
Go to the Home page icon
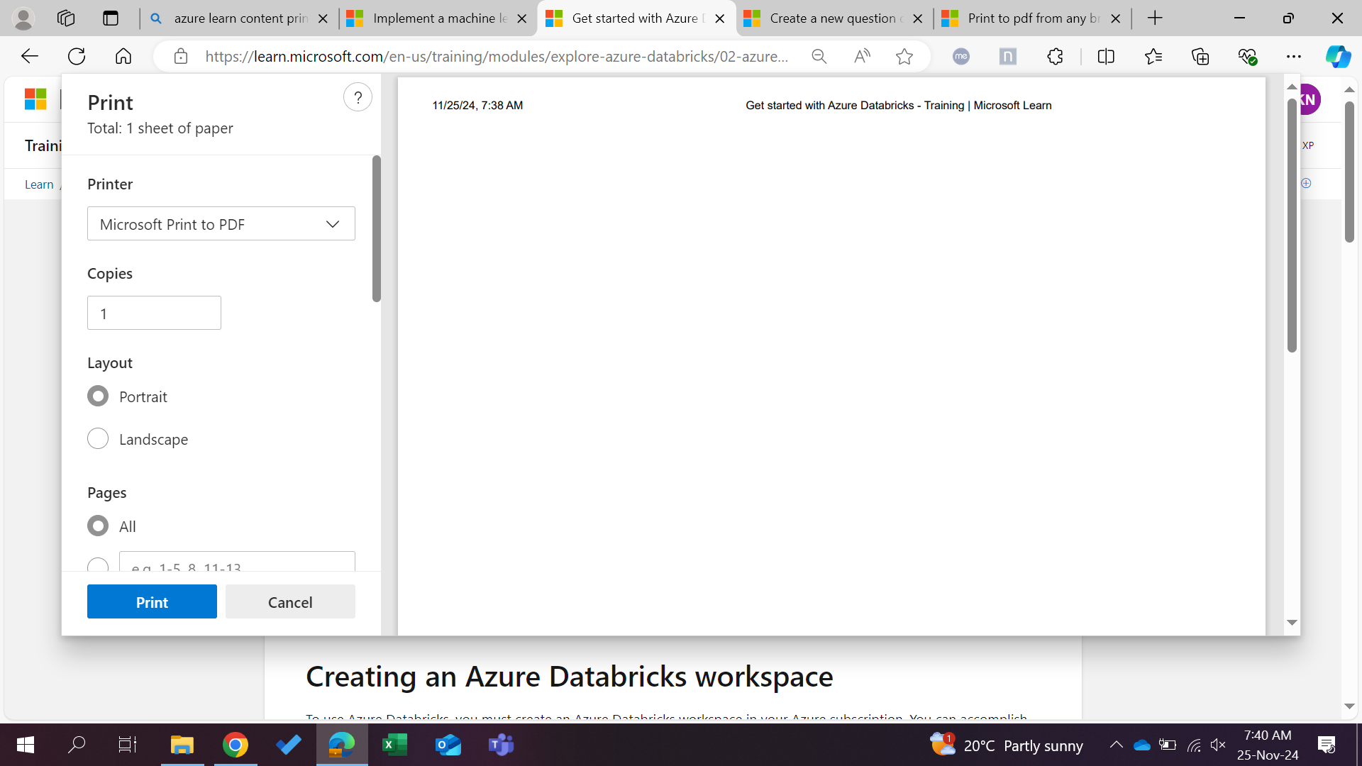pos(123,56)
